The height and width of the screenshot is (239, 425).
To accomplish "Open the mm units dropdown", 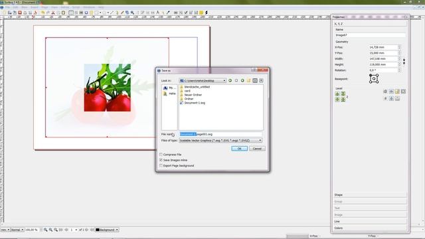I will click(5, 230).
